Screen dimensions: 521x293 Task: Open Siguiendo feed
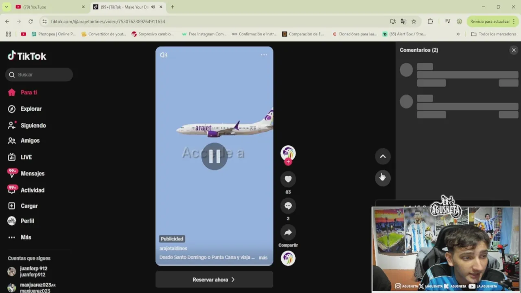pyautogui.click(x=27, y=125)
